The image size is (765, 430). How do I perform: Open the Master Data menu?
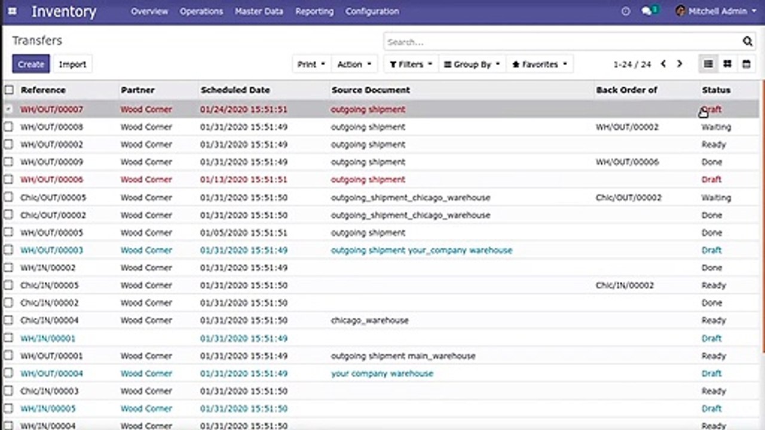[259, 11]
